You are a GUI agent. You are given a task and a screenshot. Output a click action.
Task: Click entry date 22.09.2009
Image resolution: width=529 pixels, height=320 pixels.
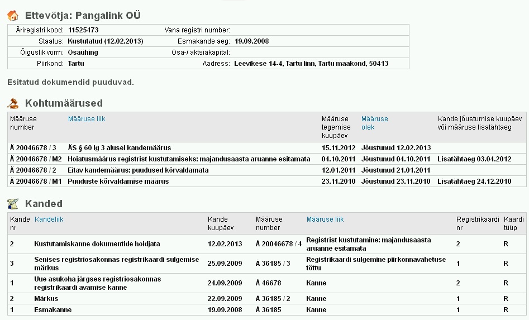click(225, 298)
